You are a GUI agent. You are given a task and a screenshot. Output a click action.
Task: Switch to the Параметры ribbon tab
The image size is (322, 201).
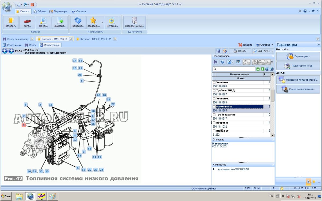(59, 12)
